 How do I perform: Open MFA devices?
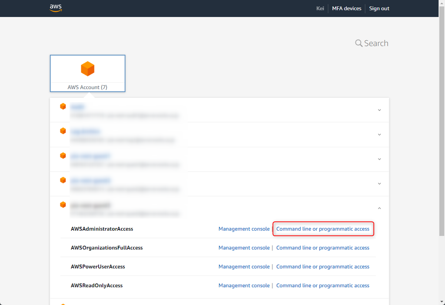tap(346, 9)
